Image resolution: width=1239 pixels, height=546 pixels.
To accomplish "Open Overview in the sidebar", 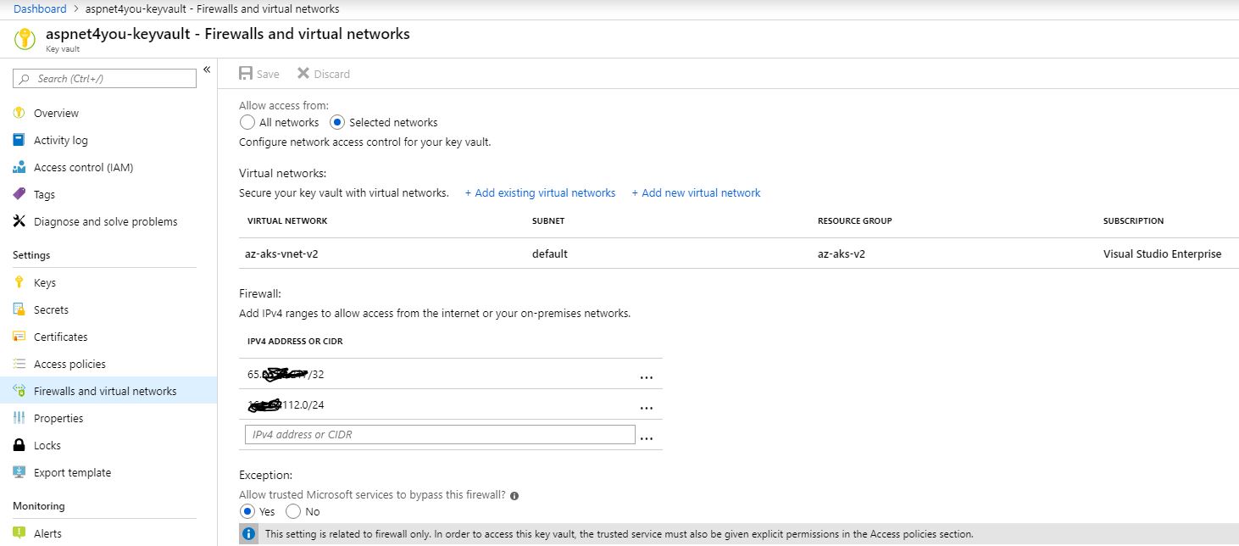I will [56, 113].
